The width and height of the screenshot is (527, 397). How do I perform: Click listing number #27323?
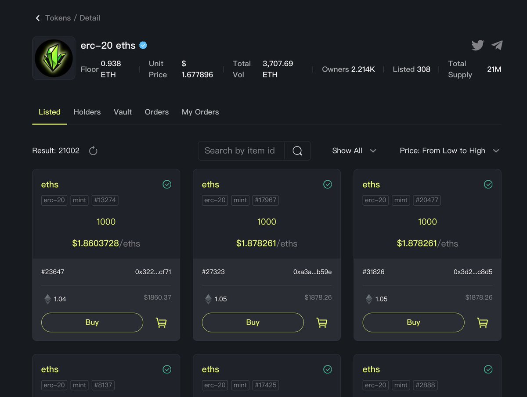[213, 272]
